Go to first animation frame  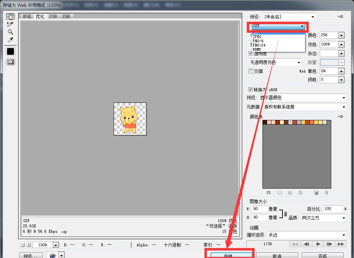295,244
